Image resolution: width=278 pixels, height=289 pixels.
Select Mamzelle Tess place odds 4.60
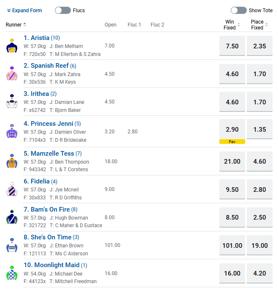point(259,162)
